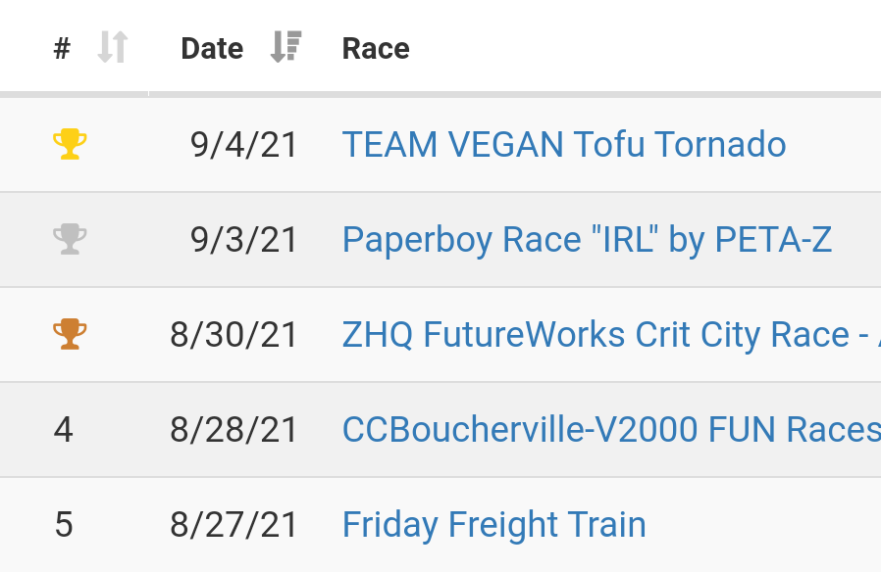Click the Race column header
Image resolution: width=881 pixels, height=572 pixels.
pyautogui.click(x=376, y=49)
